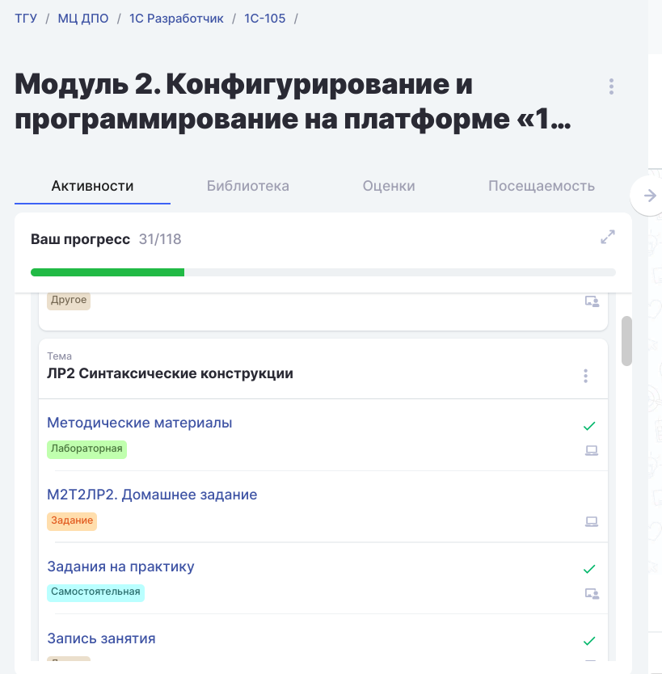Toggle completion checkmark on Задания на практику
The image size is (662, 674).
[589, 569]
